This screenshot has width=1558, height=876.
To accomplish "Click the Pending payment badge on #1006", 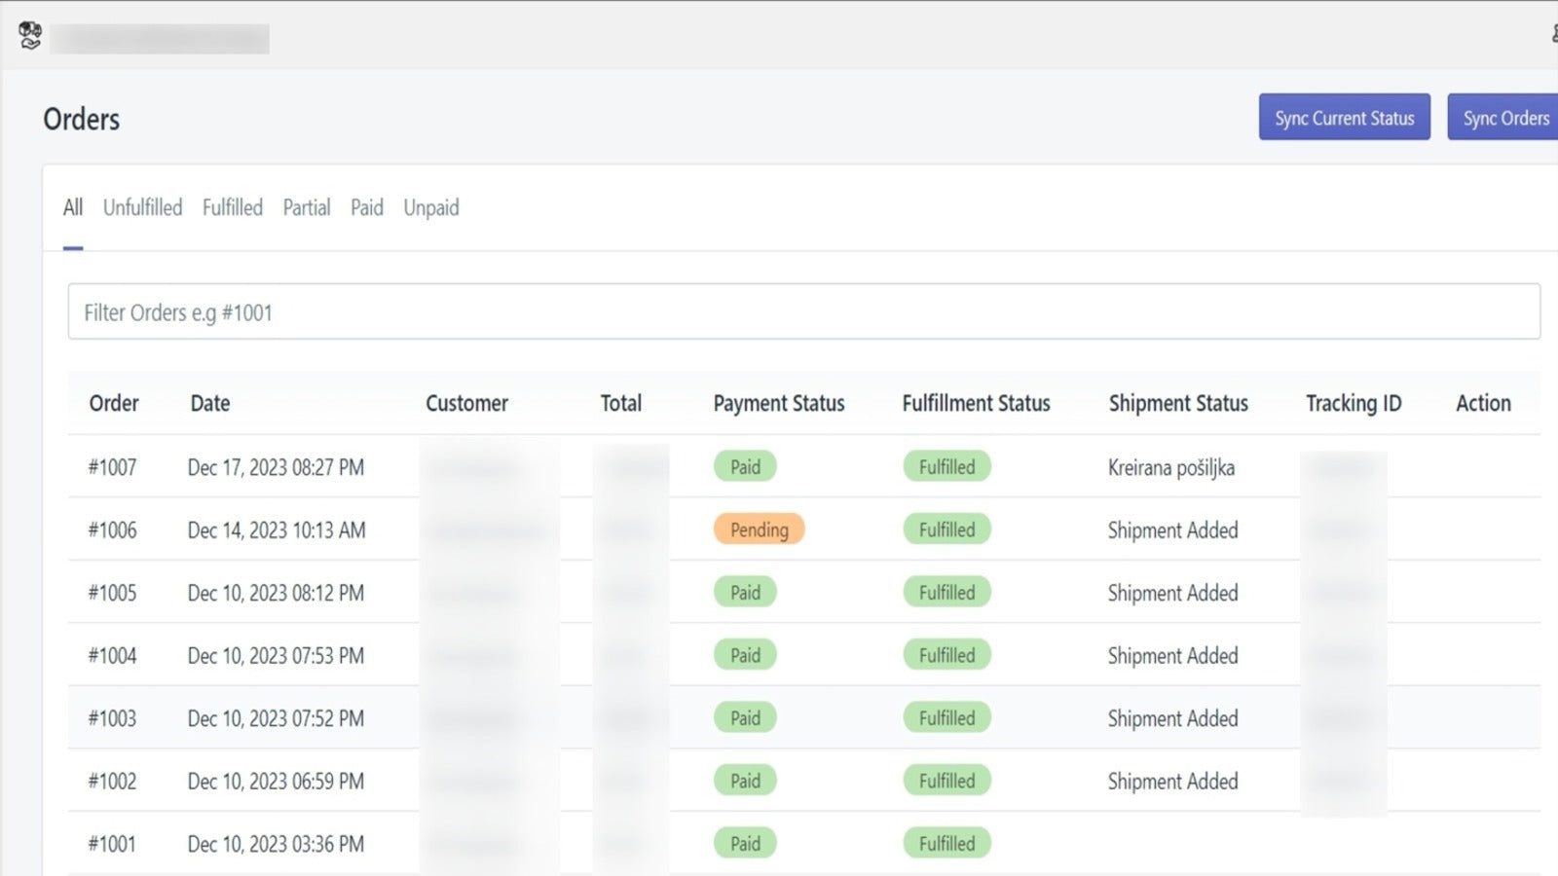I will click(759, 529).
